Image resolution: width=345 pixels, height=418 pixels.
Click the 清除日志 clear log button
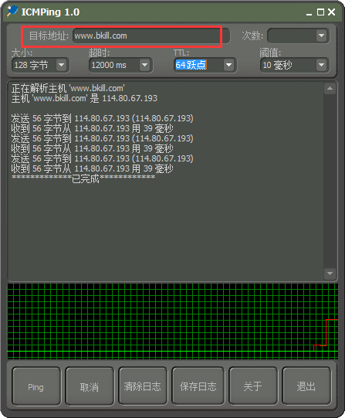point(143,386)
